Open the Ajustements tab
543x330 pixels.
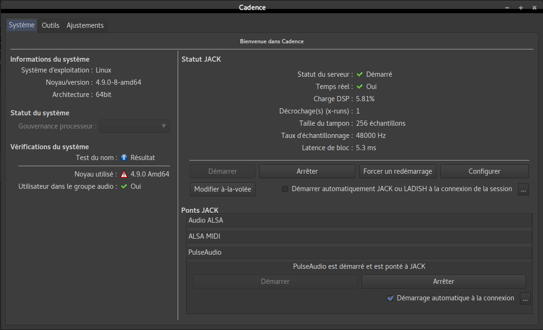(x=85, y=25)
